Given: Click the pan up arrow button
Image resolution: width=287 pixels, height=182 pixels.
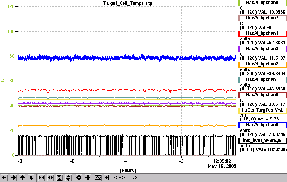Looking at the screenshot, I should tap(22, 178).
